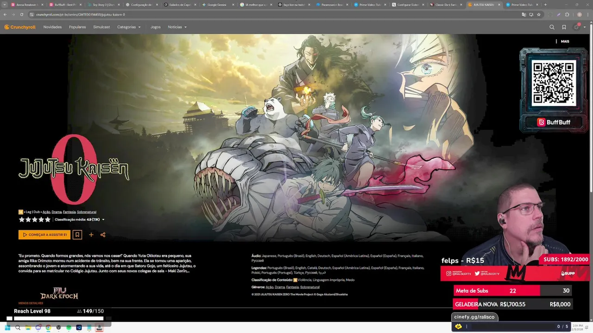Collapse details with MENOS DETALHES
Viewport: 593px width, 333px height.
point(31,303)
